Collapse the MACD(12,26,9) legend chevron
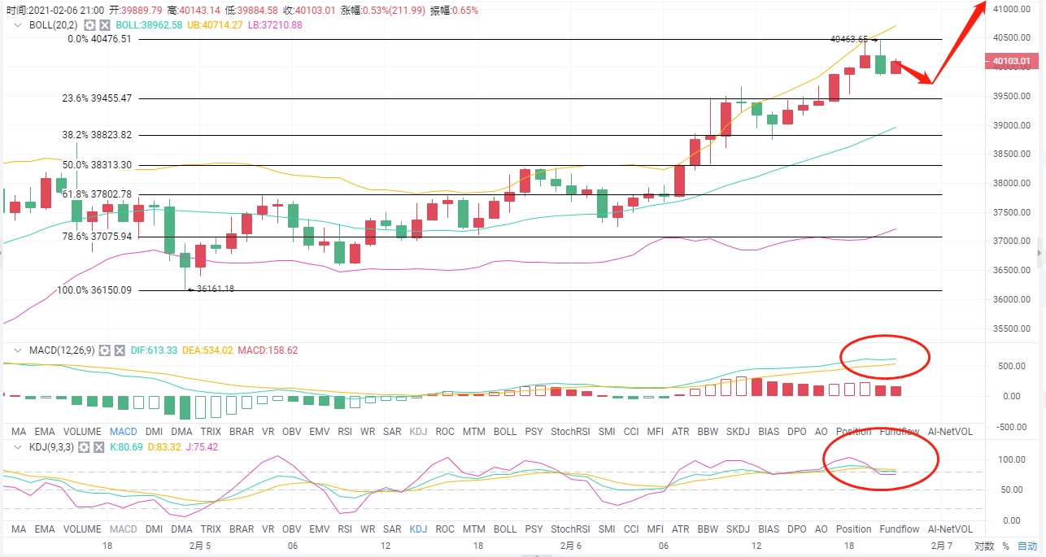Image resolution: width=1046 pixels, height=557 pixels. [19, 350]
